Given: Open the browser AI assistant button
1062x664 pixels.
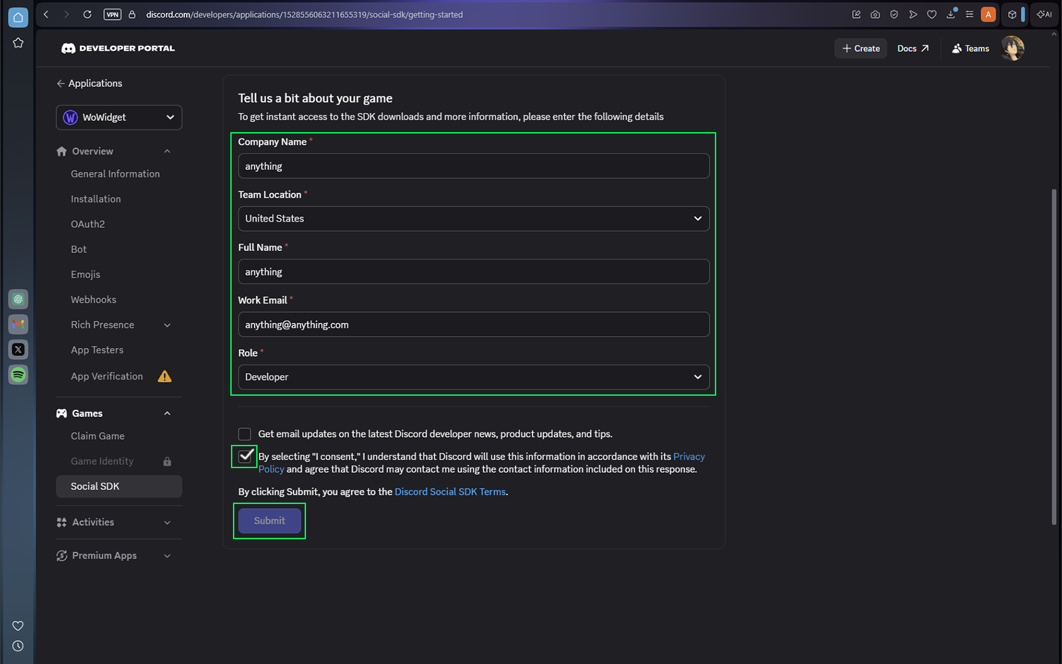Looking at the screenshot, I should click(1044, 14).
